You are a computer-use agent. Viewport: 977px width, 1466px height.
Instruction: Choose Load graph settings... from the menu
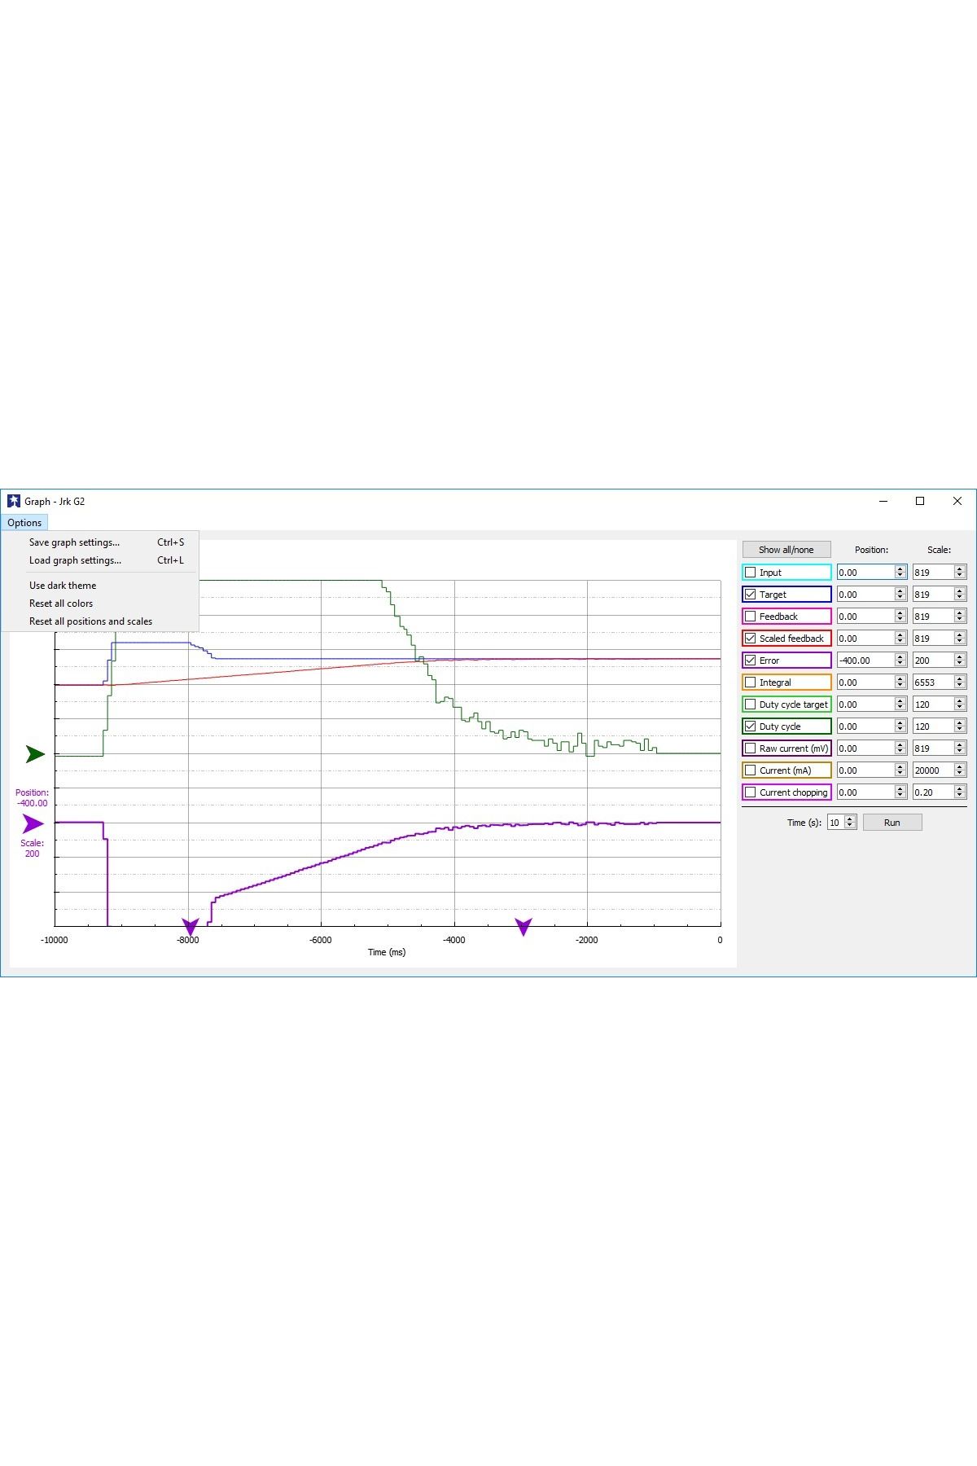pos(100,560)
